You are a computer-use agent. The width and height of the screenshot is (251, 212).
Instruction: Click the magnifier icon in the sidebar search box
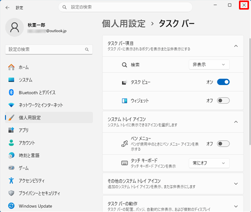point(87,49)
